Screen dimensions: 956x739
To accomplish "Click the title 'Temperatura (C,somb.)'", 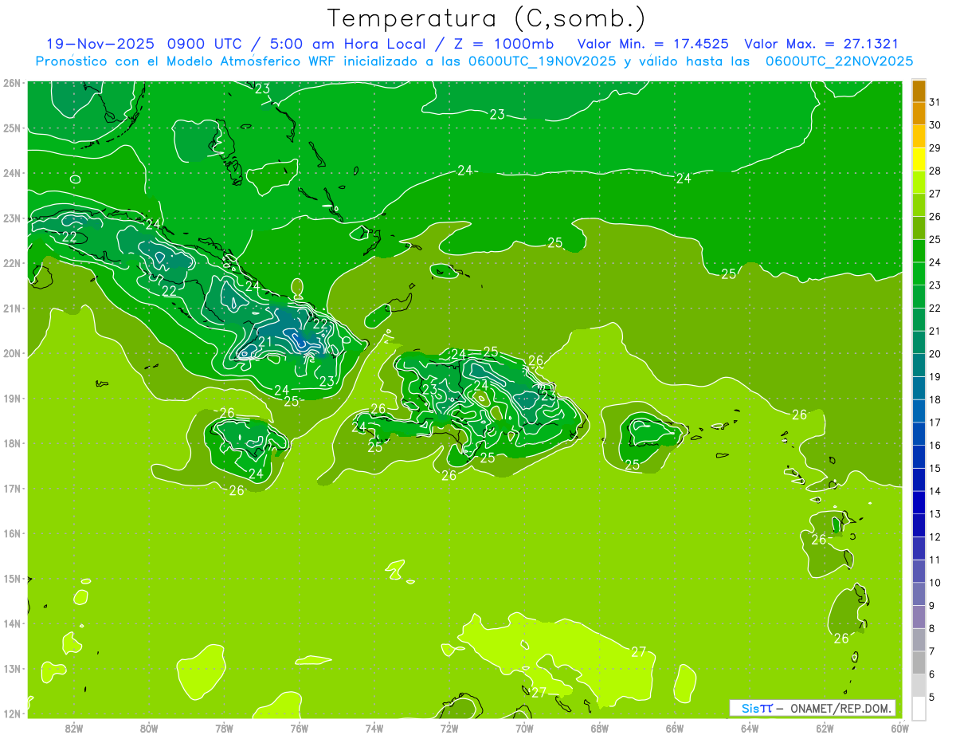I will click(x=488, y=19).
